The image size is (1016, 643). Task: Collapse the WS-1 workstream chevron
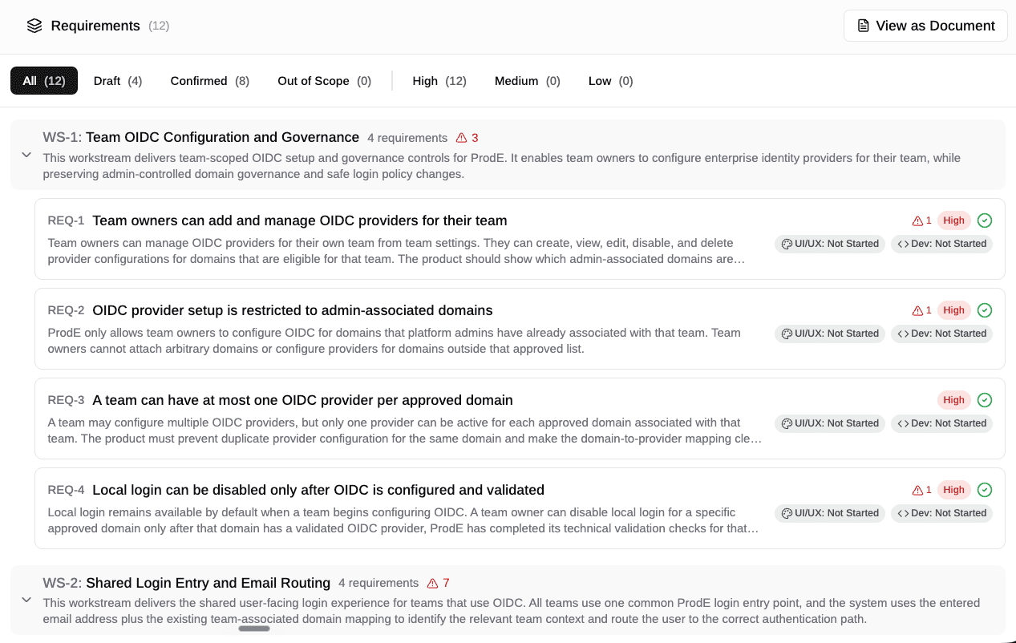pos(26,155)
